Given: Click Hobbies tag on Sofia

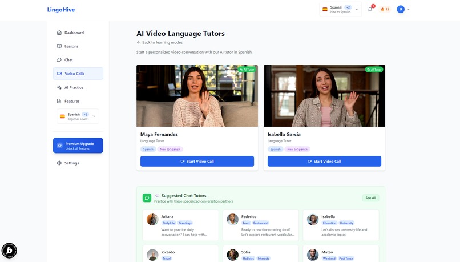Looking at the screenshot, I should coord(248,259).
